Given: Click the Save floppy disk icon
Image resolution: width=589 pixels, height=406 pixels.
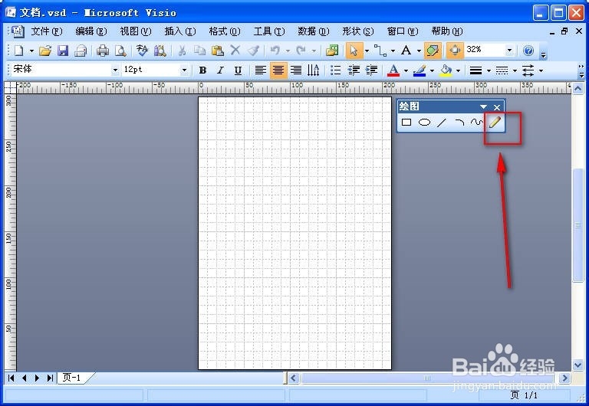Looking at the screenshot, I should pos(63,51).
